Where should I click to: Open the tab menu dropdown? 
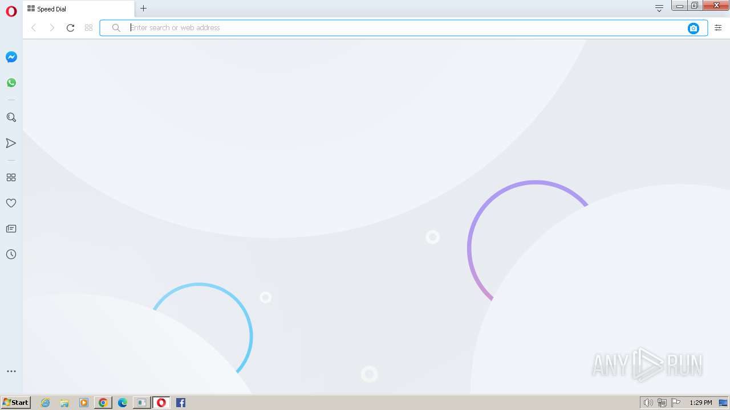659,8
